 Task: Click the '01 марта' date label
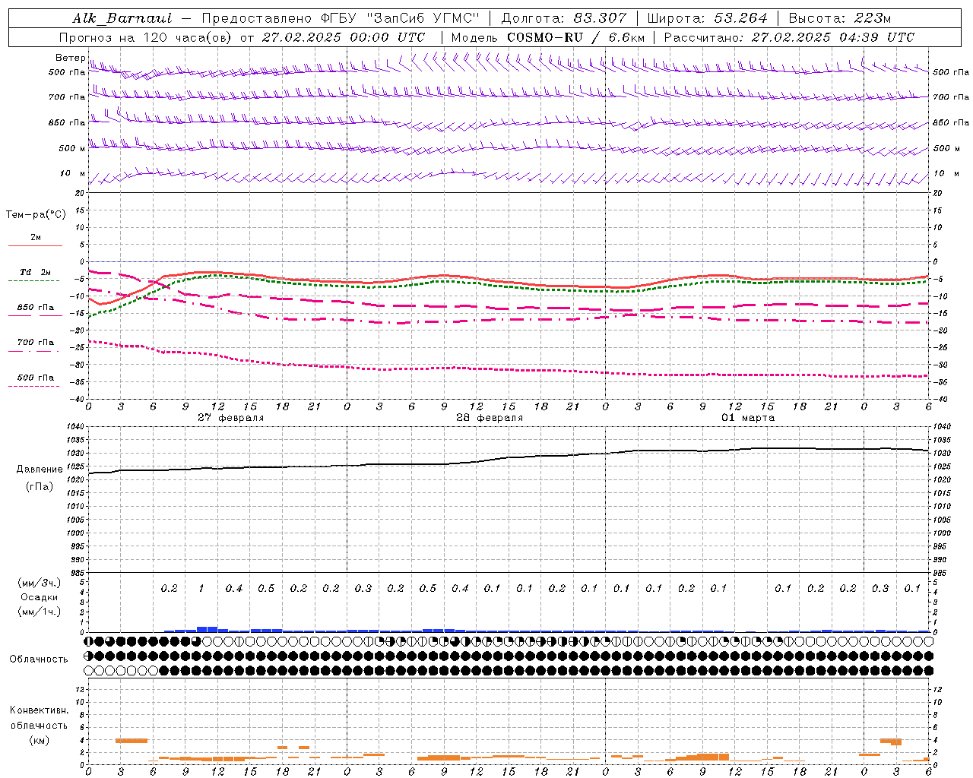[748, 418]
